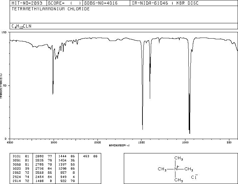Click transmittance value 4 beside 949

pyautogui.click(x=74, y=177)
